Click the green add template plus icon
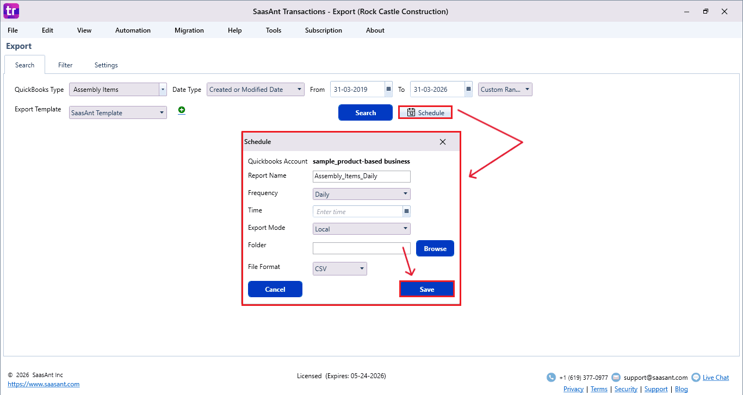 point(182,110)
